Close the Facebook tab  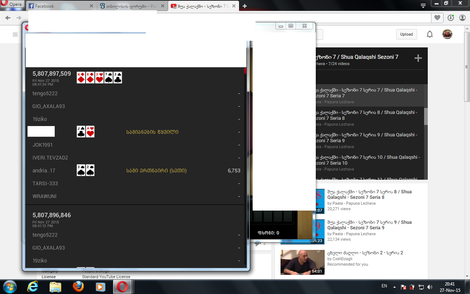tap(91, 6)
